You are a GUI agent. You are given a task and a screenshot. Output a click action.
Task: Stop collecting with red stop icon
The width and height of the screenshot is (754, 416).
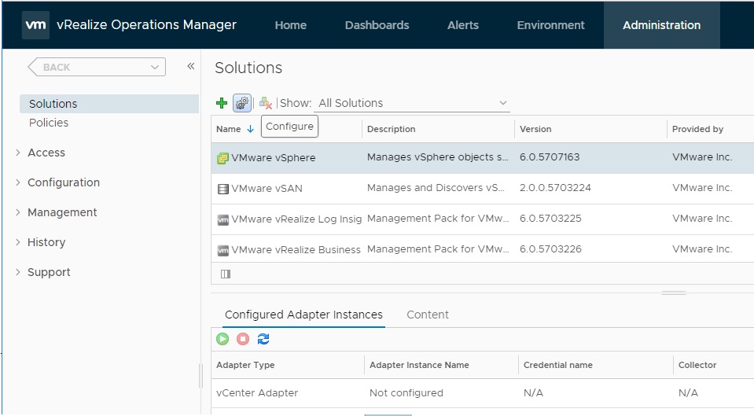coord(243,339)
